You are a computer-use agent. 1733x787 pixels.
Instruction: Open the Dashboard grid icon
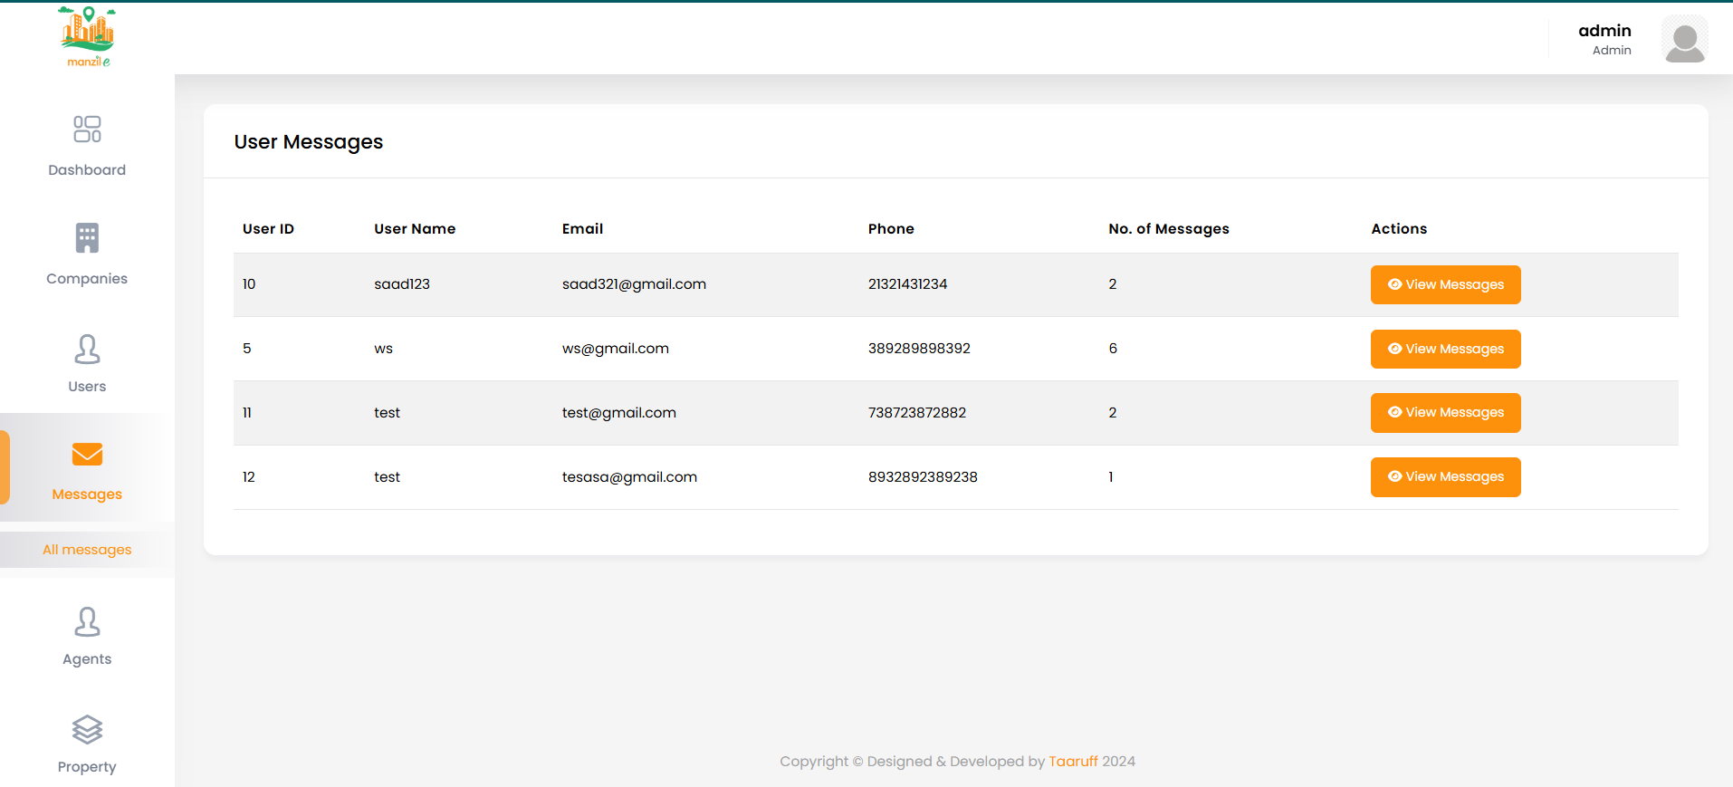click(x=87, y=129)
